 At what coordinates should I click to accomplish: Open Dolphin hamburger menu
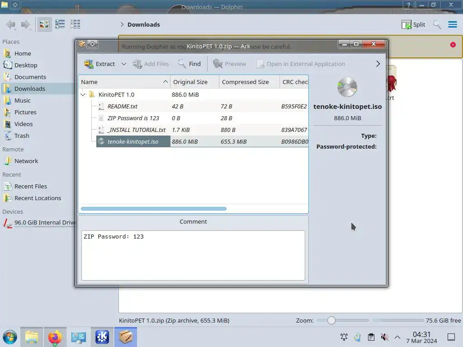click(452, 24)
